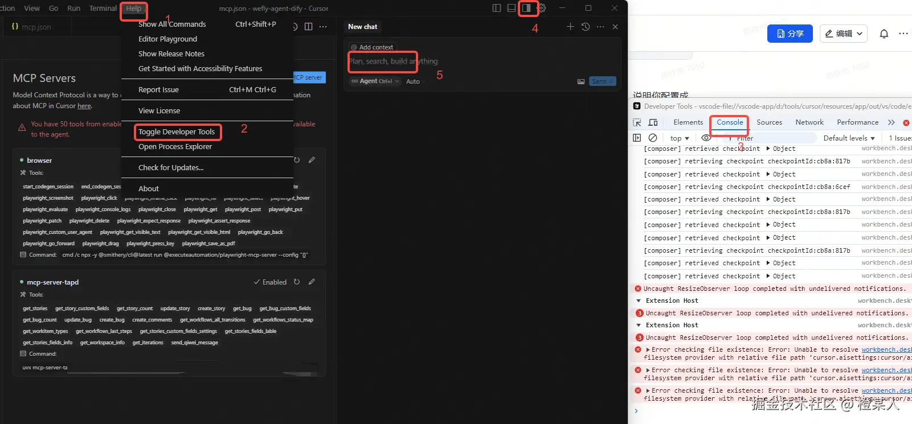Toggle the AI pane layout icon
The width and height of the screenshot is (912, 424).
point(527,8)
